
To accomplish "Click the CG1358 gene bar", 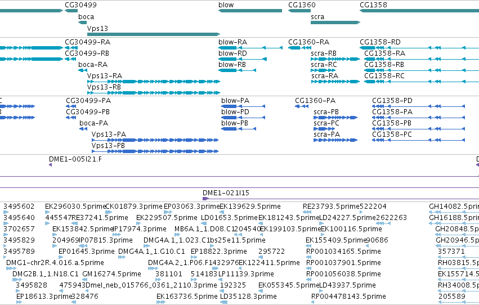I will tap(419, 11).
